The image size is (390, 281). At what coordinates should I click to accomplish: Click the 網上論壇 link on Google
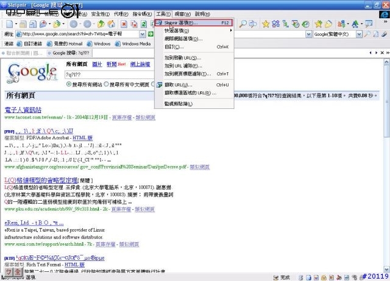click(x=140, y=64)
